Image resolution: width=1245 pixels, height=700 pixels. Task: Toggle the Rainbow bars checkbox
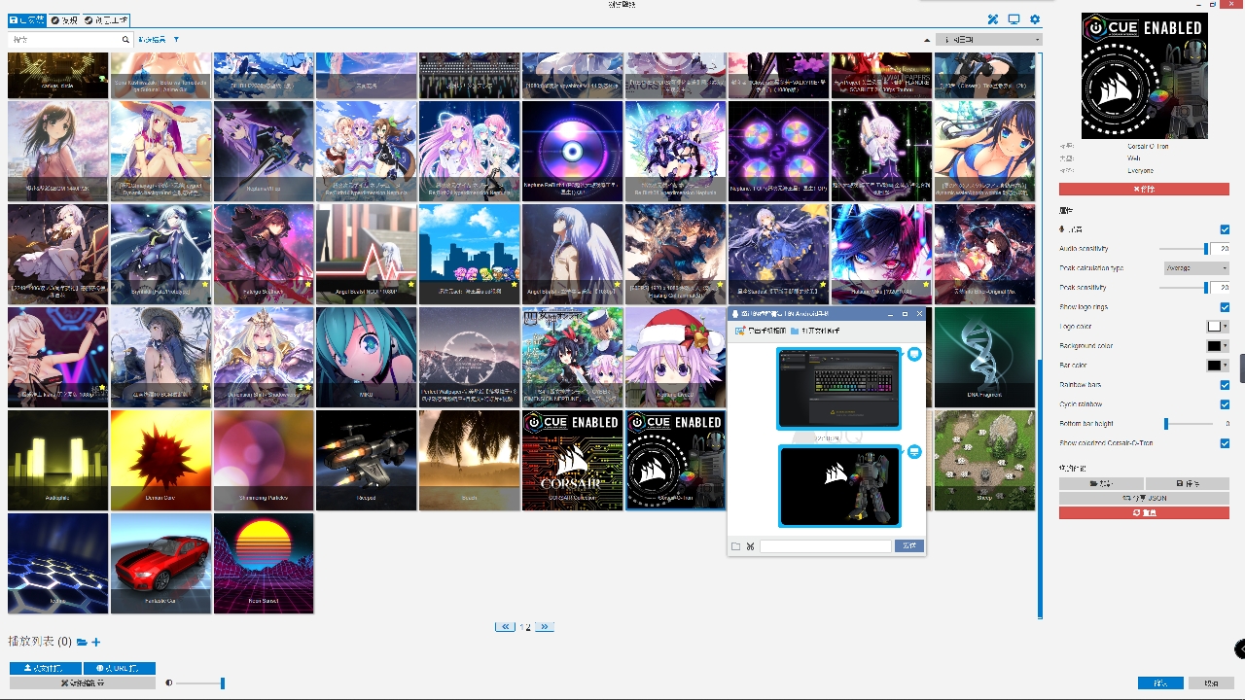[1225, 385]
